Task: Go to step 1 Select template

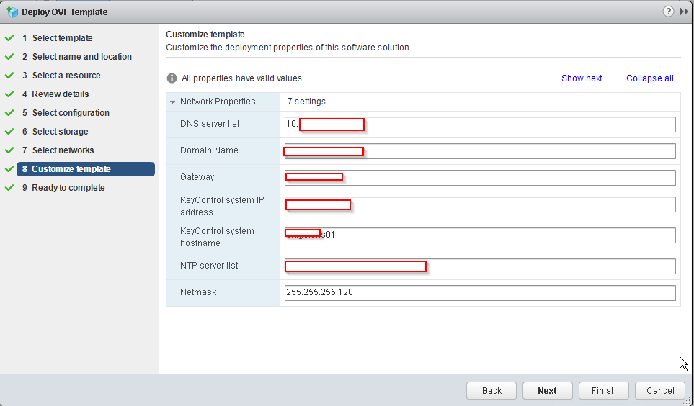Action: [x=62, y=38]
